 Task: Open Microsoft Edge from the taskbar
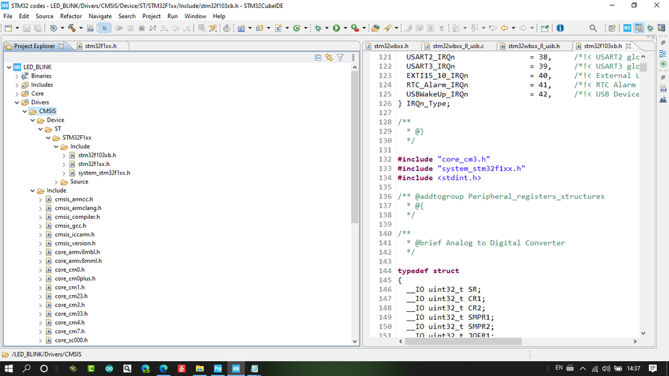coord(163,369)
